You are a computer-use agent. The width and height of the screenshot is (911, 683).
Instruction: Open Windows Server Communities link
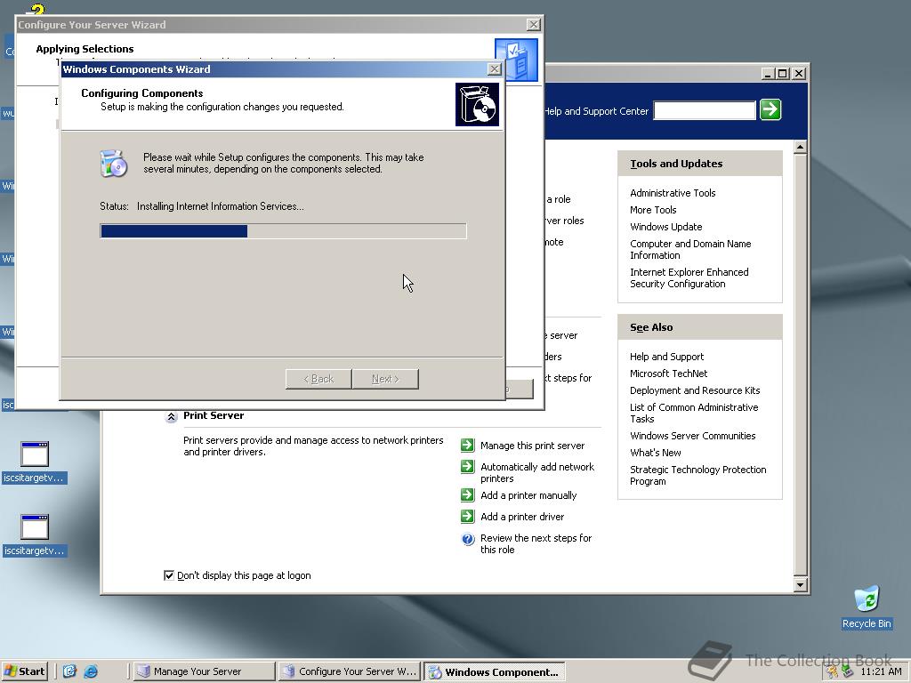tap(692, 436)
